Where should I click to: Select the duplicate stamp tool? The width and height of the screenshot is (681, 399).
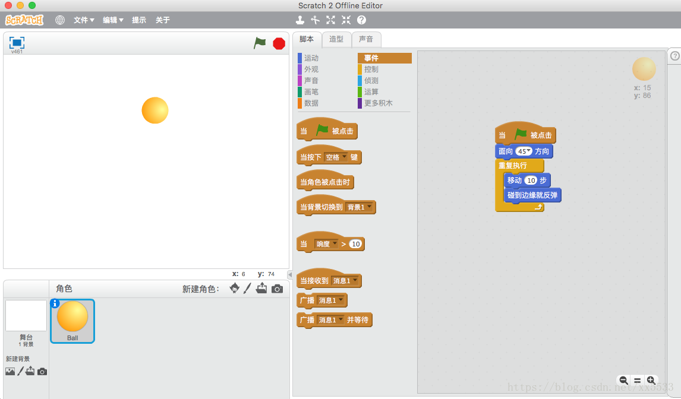[x=300, y=20]
